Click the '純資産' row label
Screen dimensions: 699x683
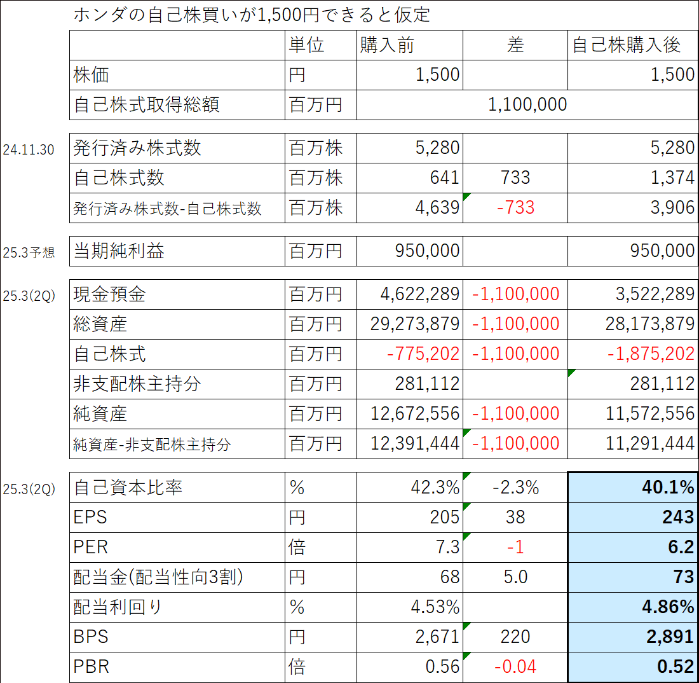[x=100, y=414]
